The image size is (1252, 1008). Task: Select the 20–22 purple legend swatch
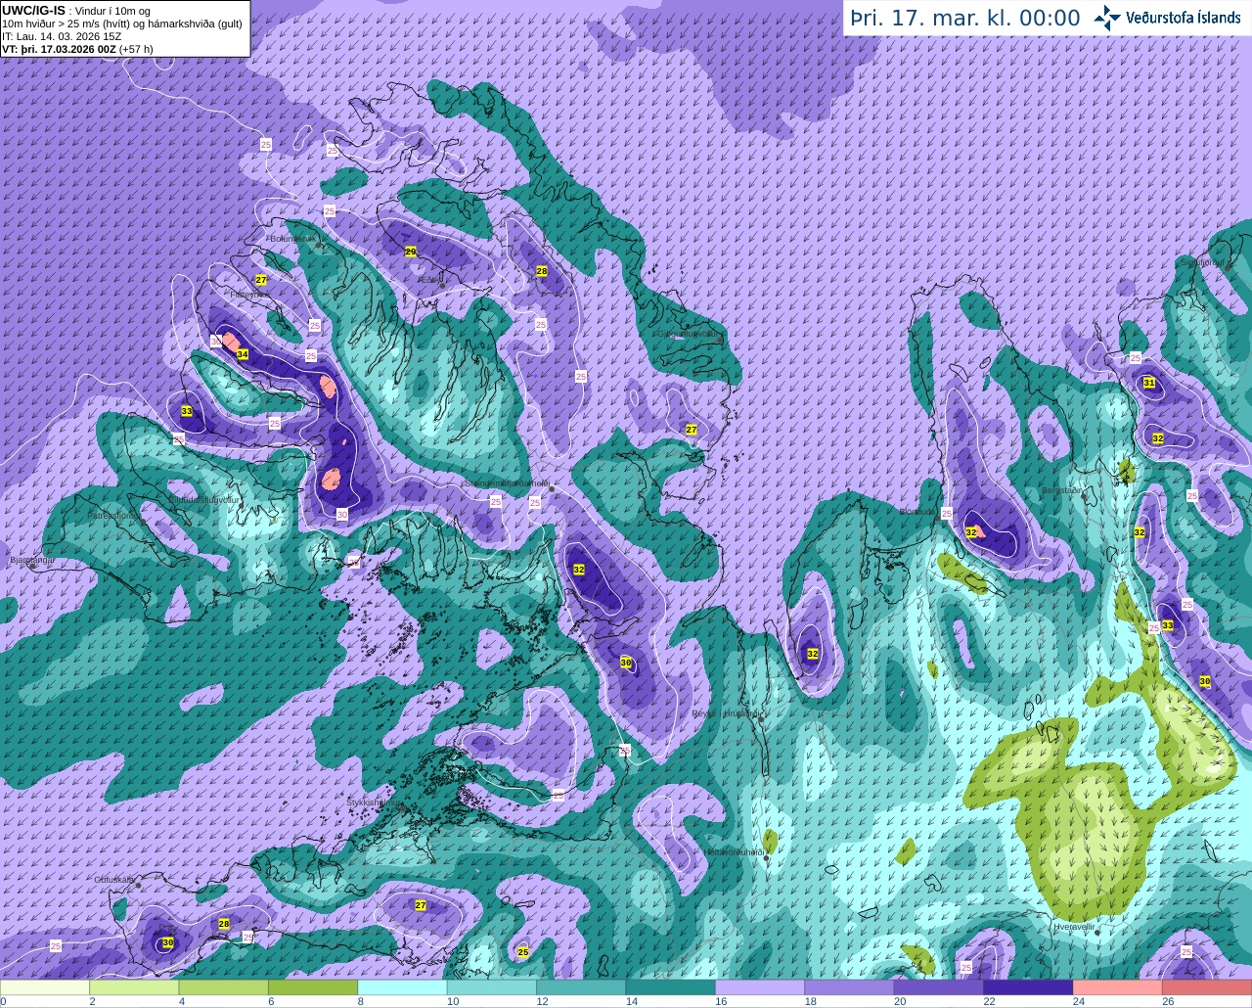point(940,987)
